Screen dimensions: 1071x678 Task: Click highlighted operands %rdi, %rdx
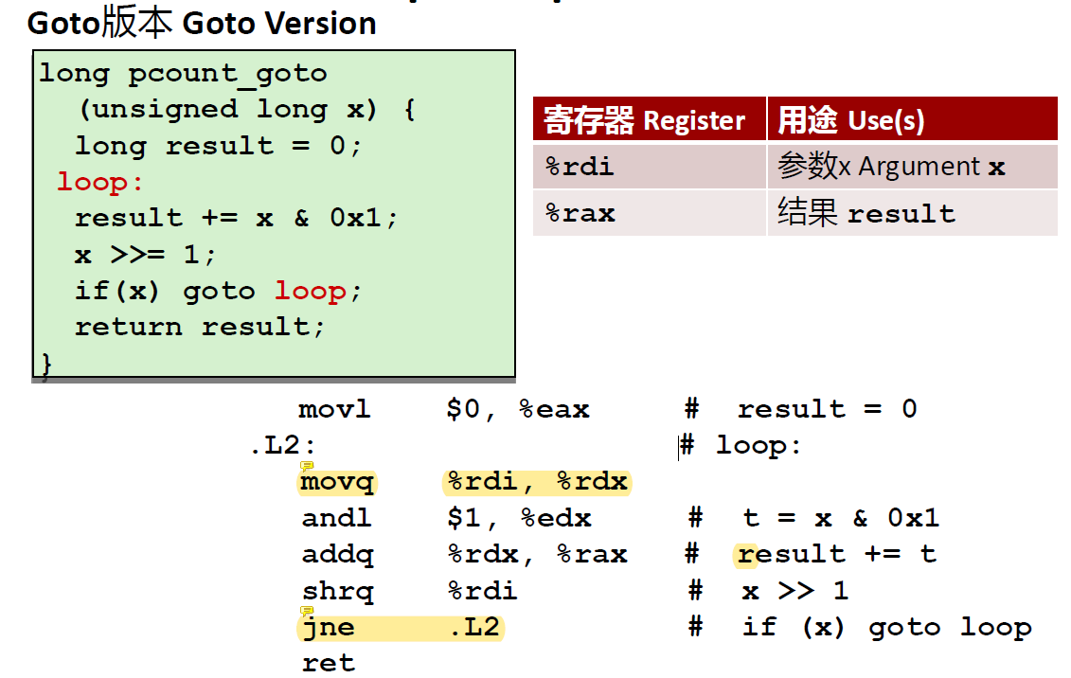(537, 482)
